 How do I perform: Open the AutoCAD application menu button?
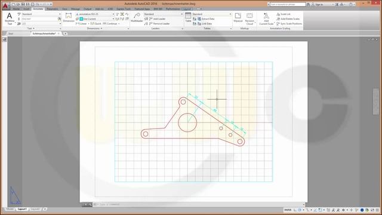(x=5, y=5)
